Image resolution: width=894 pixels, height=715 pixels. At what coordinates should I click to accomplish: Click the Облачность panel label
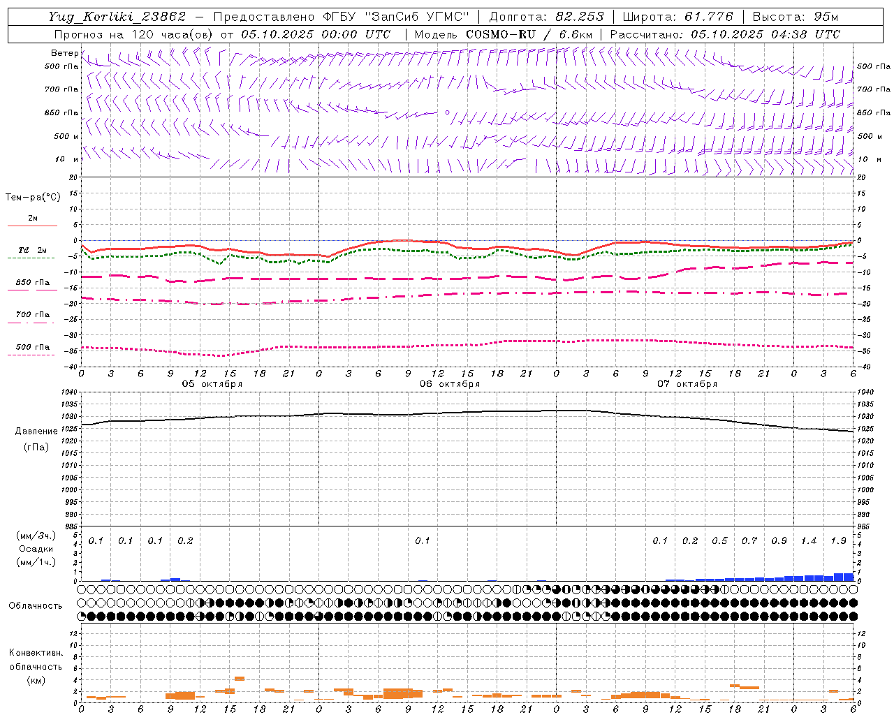(x=36, y=605)
